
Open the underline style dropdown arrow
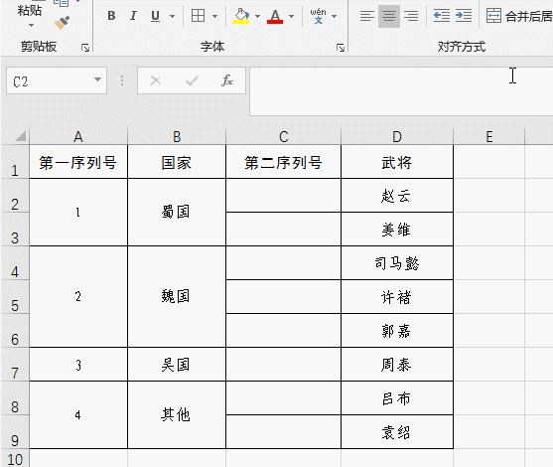172,16
